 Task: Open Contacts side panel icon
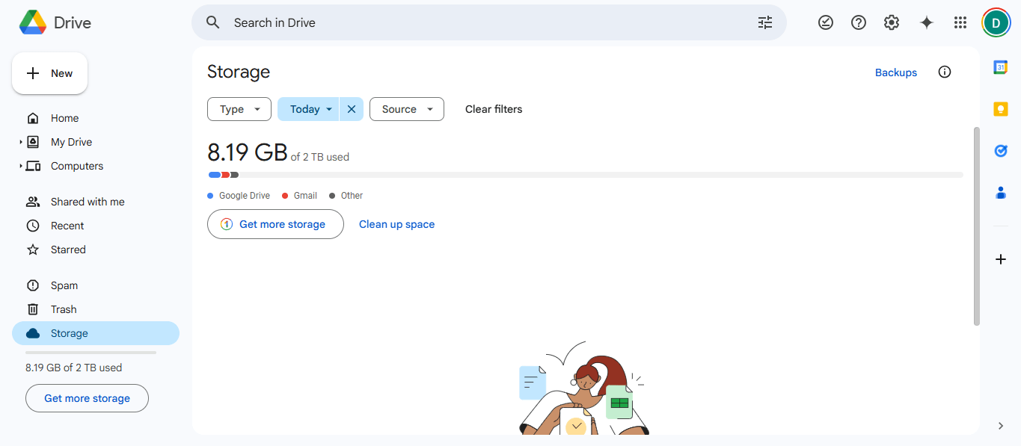(1001, 193)
